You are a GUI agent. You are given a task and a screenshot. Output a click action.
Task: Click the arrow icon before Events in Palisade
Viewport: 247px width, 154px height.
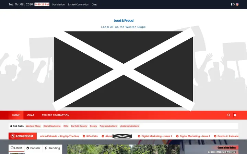coord(215,136)
